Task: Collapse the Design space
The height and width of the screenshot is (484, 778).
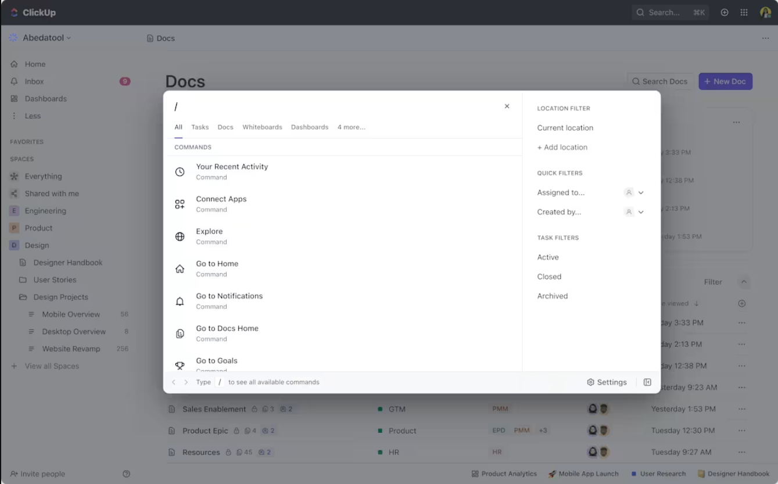Action: pos(37,245)
